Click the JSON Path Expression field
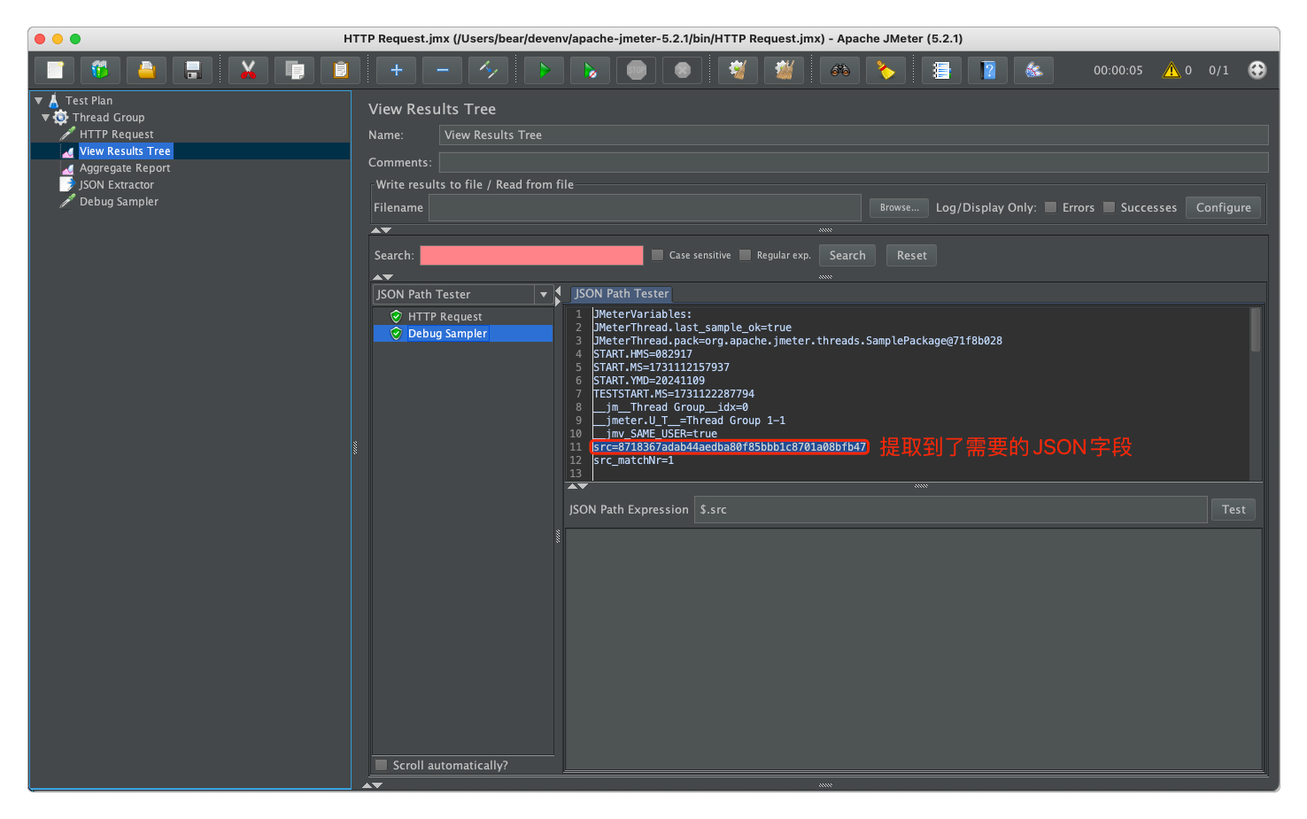 951,509
